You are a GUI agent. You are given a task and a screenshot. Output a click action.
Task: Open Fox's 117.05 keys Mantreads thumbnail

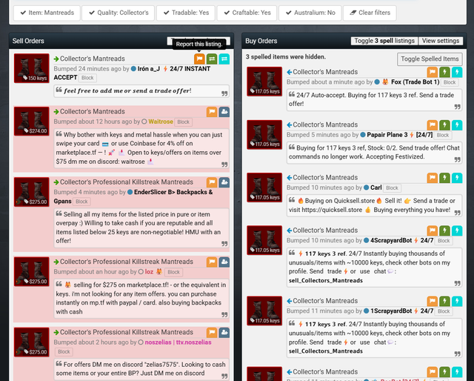pyautogui.click(x=264, y=82)
